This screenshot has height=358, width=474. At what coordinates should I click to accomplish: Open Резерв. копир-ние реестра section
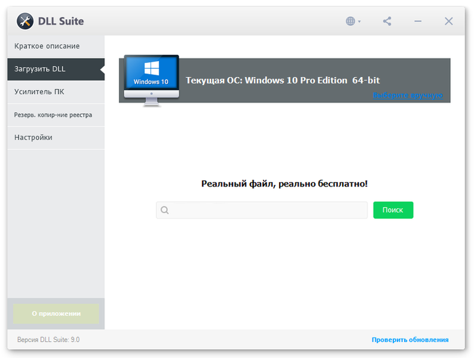coord(56,115)
